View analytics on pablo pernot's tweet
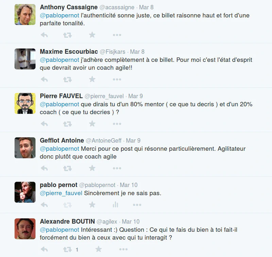272x257 pixels. click(x=115, y=204)
